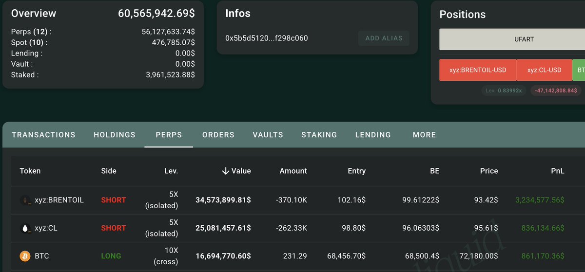Image resolution: width=585 pixels, height=272 pixels.
Task: Go to the VAULTS tab
Action: tap(268, 135)
